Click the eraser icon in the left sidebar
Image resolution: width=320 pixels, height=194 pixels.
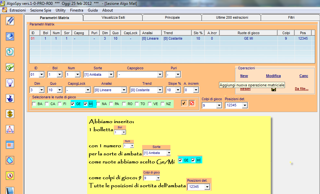(10, 36)
